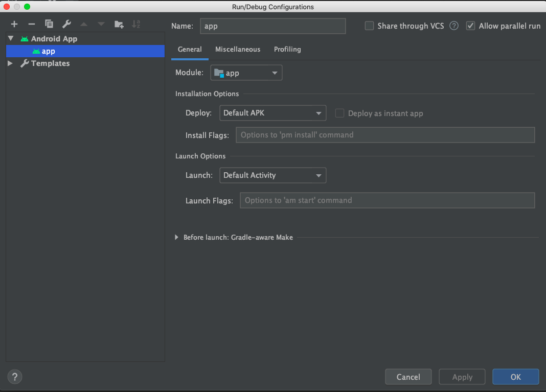Open edit templates with the wrench icon
The image size is (546, 392).
click(66, 24)
